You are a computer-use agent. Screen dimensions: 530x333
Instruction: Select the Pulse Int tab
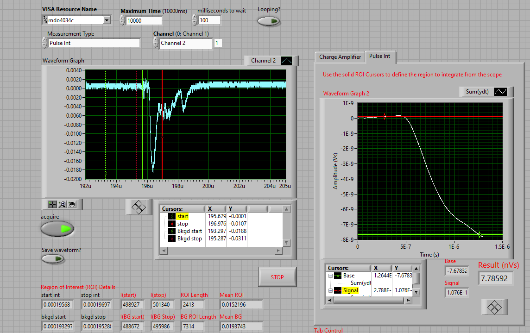pos(379,56)
